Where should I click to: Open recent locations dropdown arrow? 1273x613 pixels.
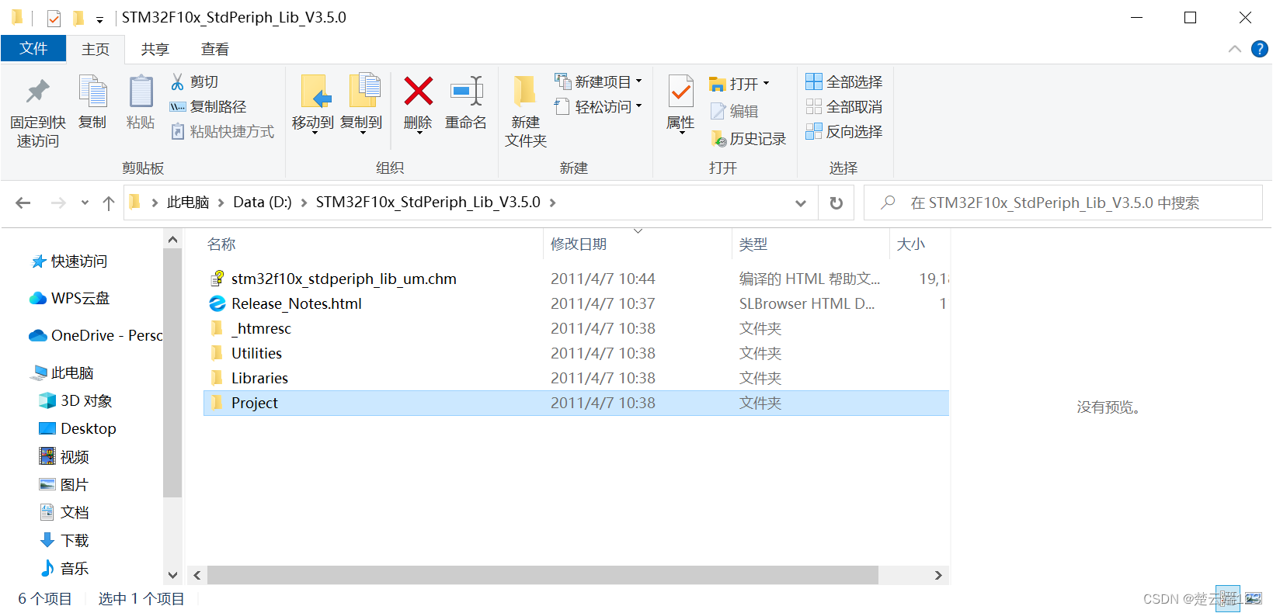[85, 203]
